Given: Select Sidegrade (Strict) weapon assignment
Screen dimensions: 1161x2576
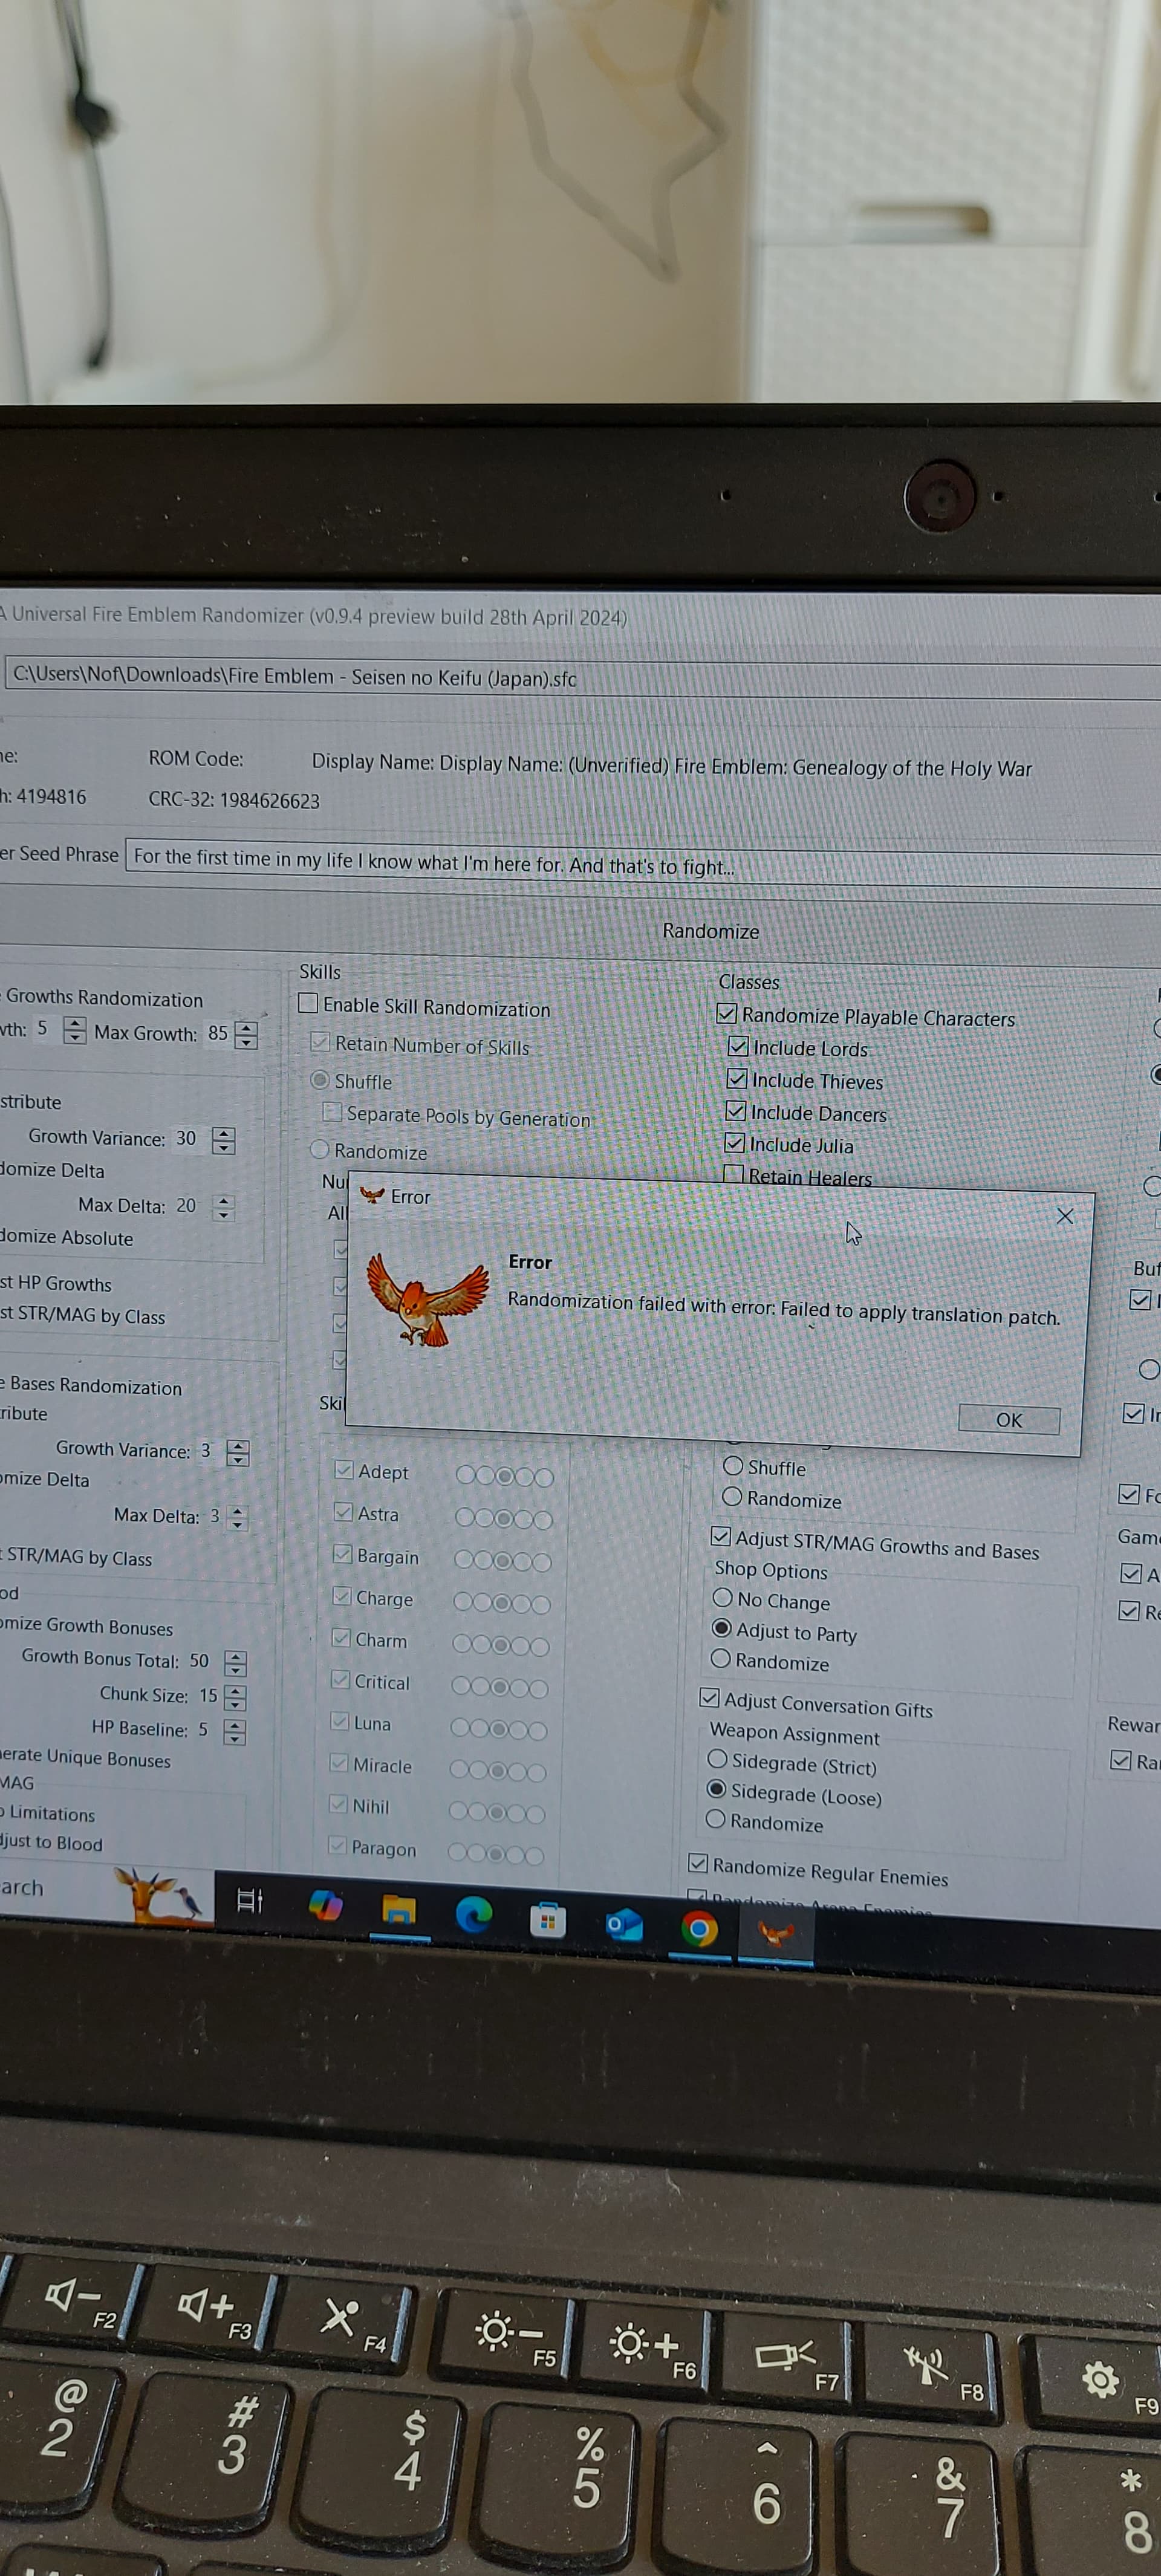Looking at the screenshot, I should 717,1759.
